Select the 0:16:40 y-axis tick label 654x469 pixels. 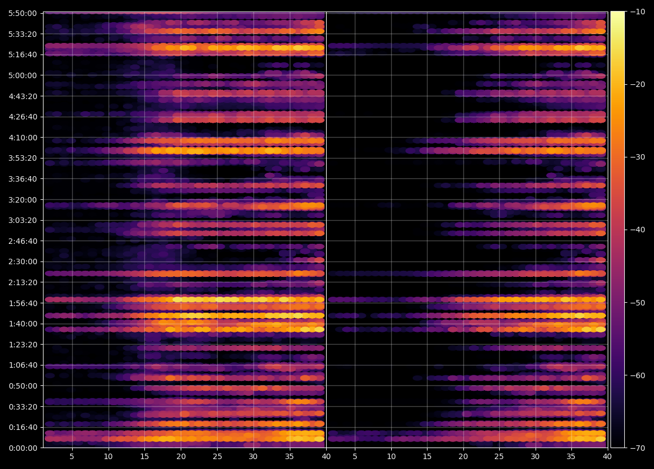23,427
